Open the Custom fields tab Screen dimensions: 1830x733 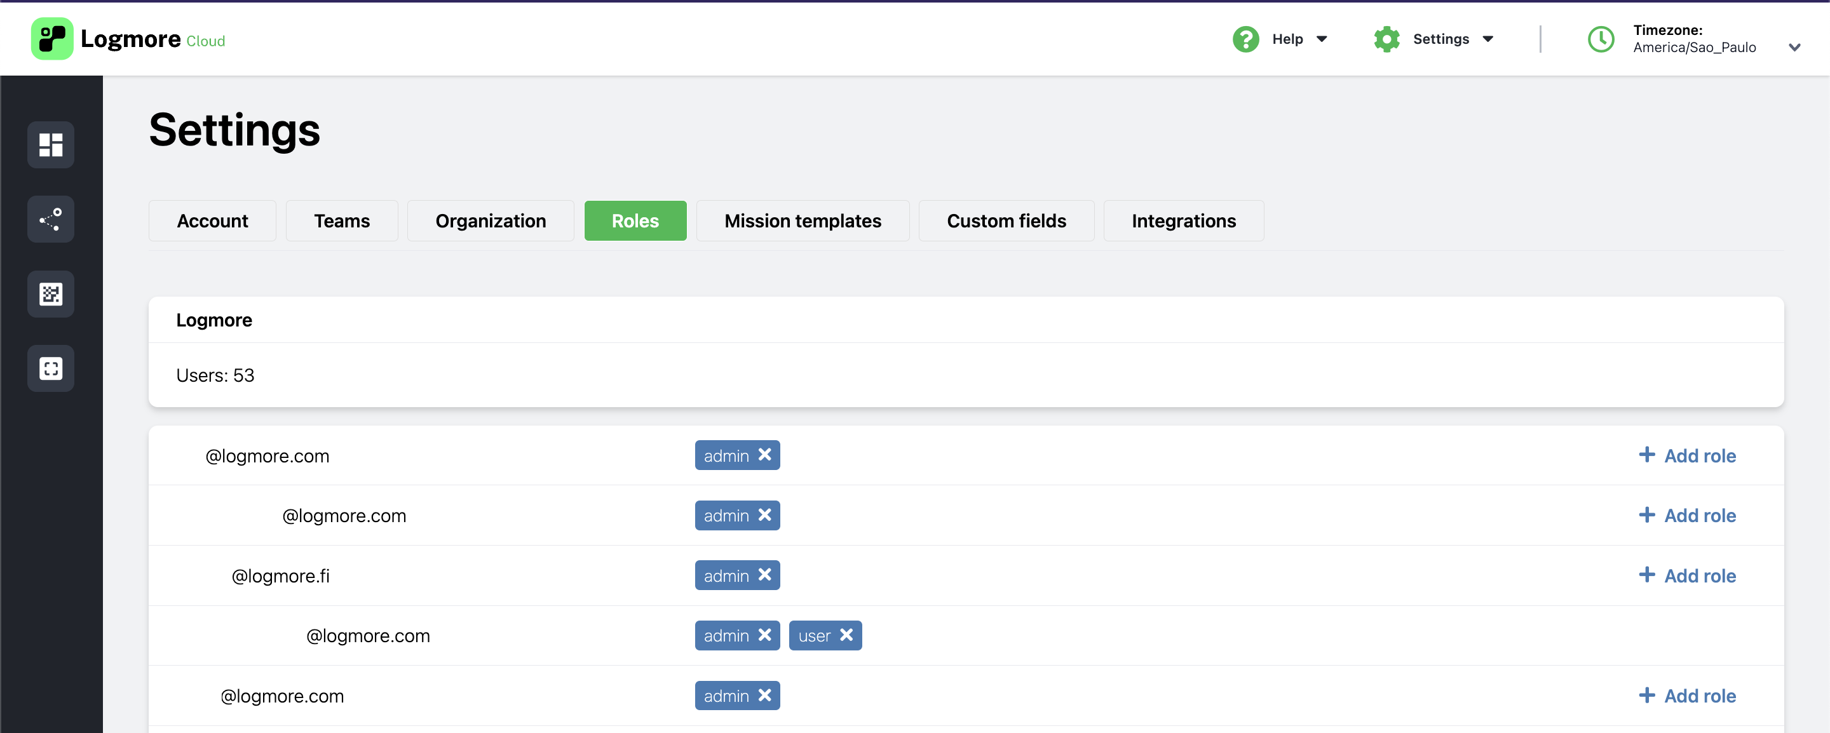1006,221
